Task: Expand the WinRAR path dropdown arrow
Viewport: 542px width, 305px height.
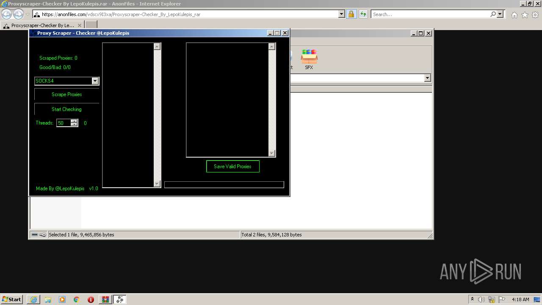Action: 427,78
